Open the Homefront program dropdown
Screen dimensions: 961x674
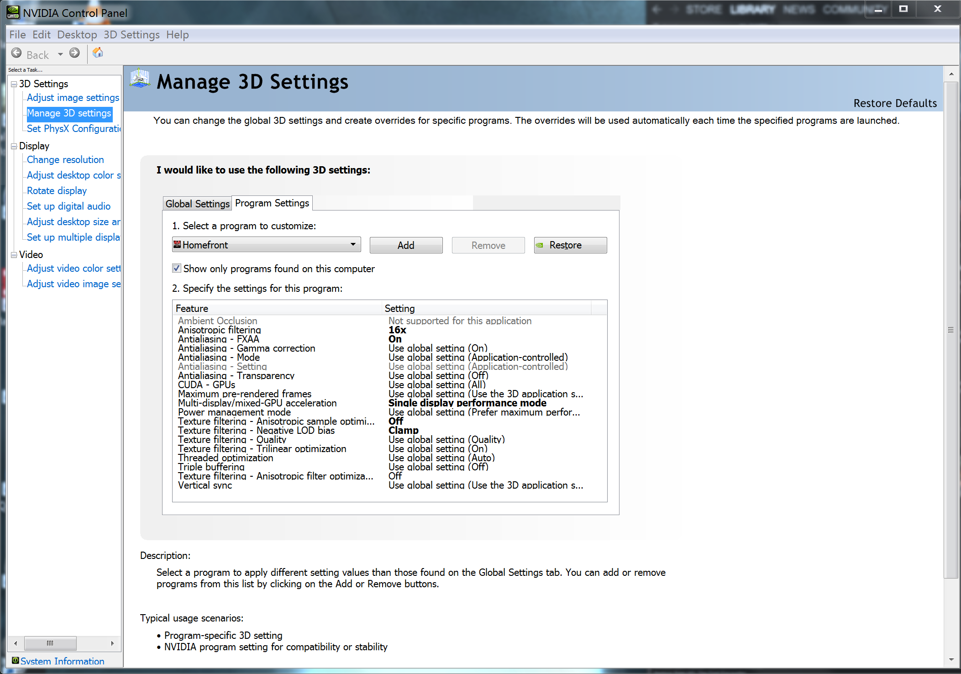(267, 245)
